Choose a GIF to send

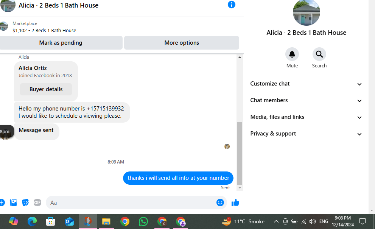[37, 203]
